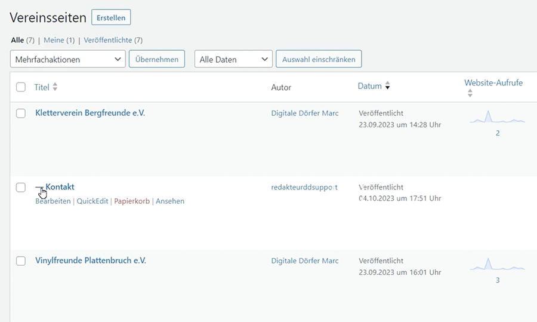
Task: Show the Alle (7) pages filter
Action: [x=17, y=40]
